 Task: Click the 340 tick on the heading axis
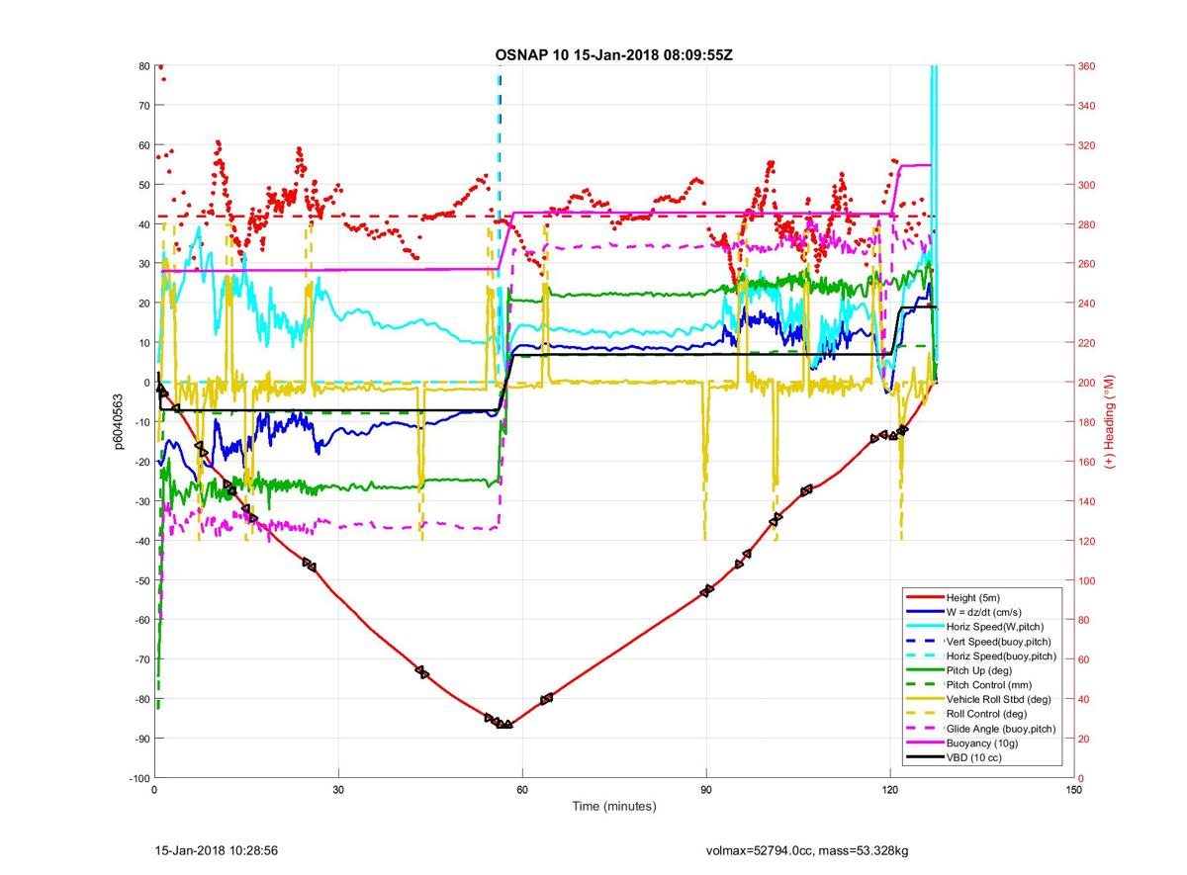pyautogui.click(x=1087, y=106)
